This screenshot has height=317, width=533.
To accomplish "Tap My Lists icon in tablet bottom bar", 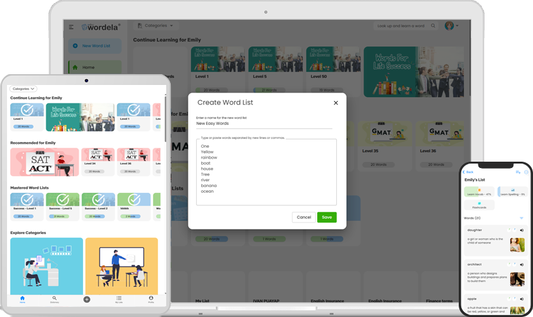I will [x=119, y=298].
